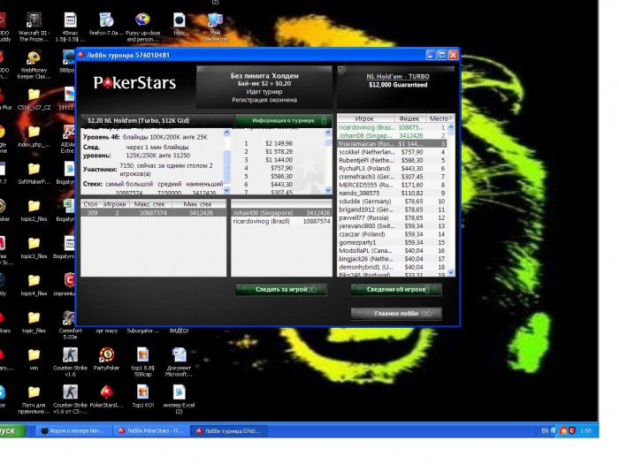
Task: Open the миллер Excel (2) file
Action: click(179, 399)
